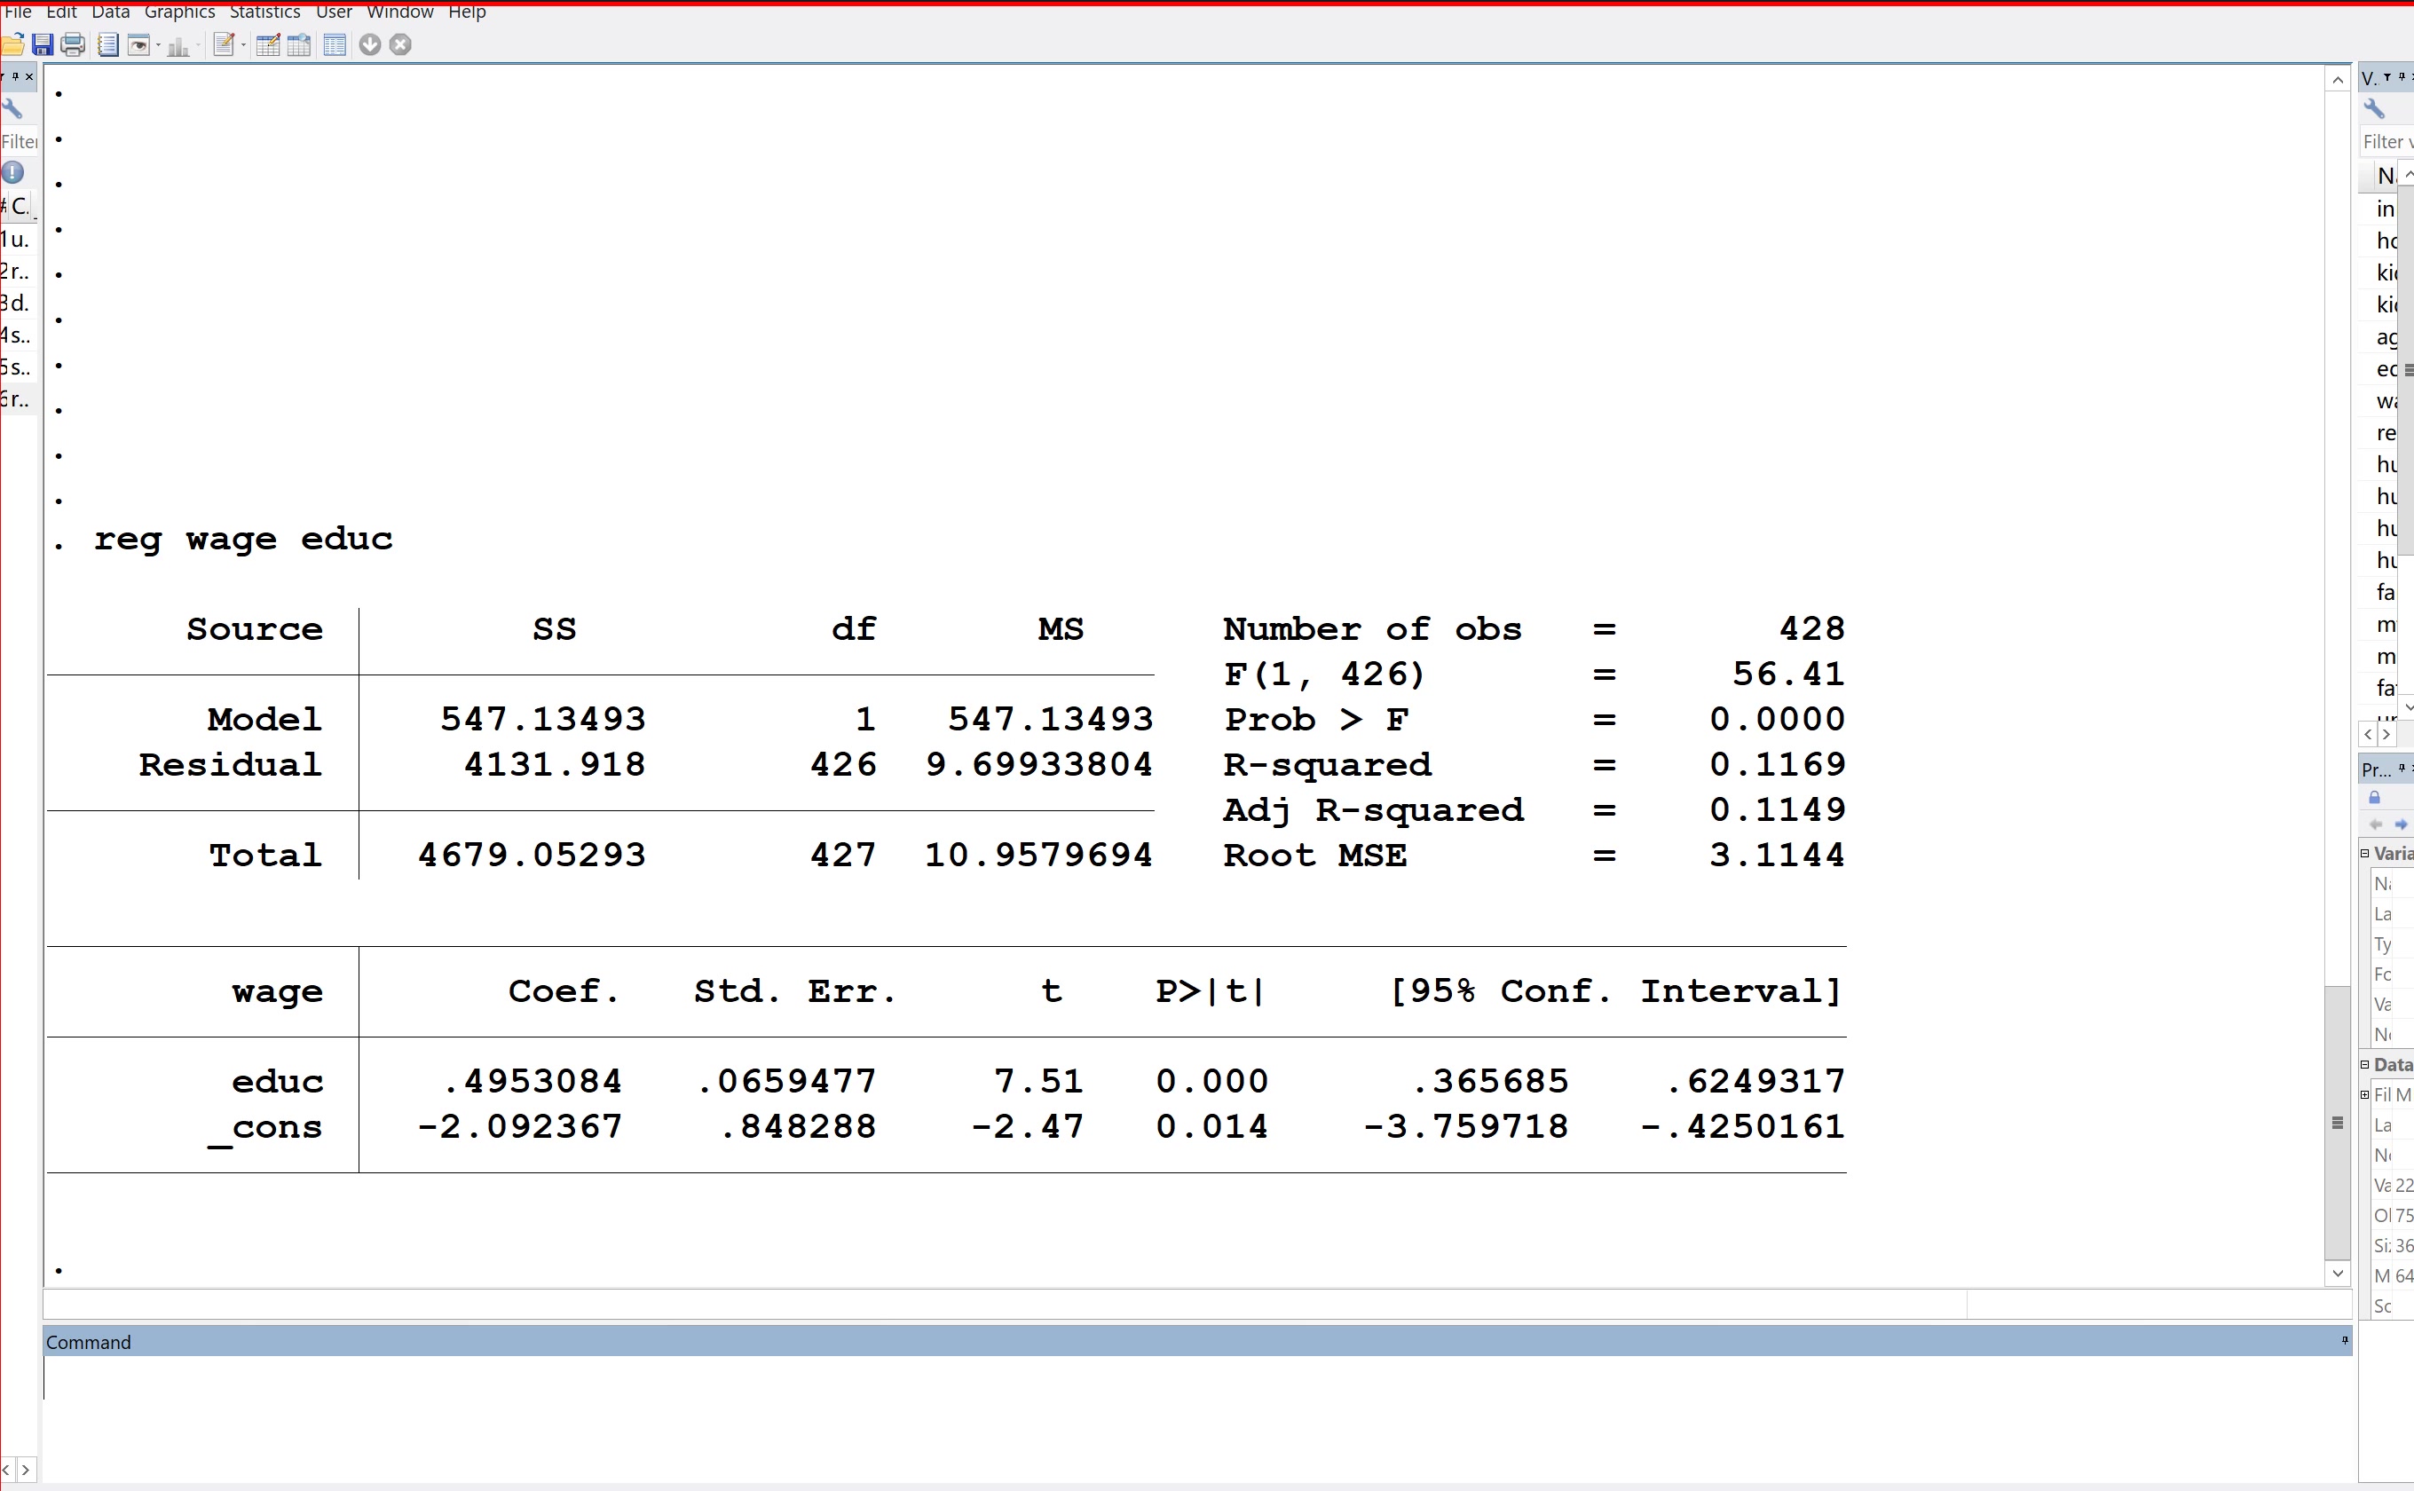The image size is (2414, 1491).
Task: Close the Review panel
Action: pos(29,76)
